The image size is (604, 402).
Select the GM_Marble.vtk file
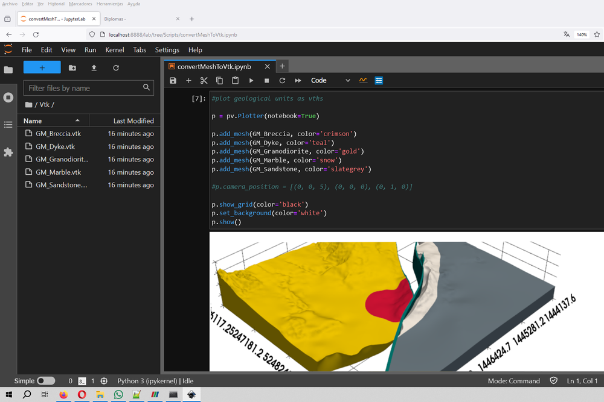click(x=89, y=172)
